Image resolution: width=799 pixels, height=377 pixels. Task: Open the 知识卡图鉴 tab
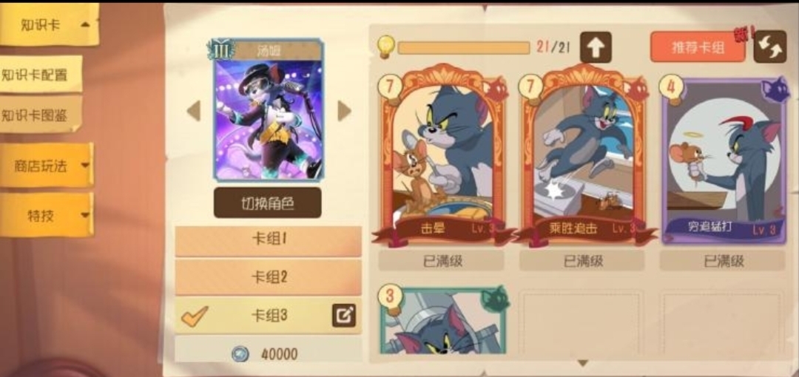[41, 115]
